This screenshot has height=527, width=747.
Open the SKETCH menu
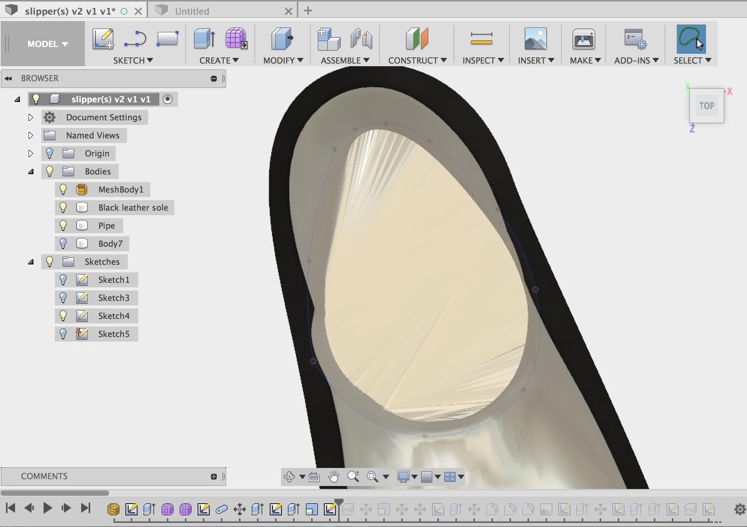pyautogui.click(x=133, y=61)
